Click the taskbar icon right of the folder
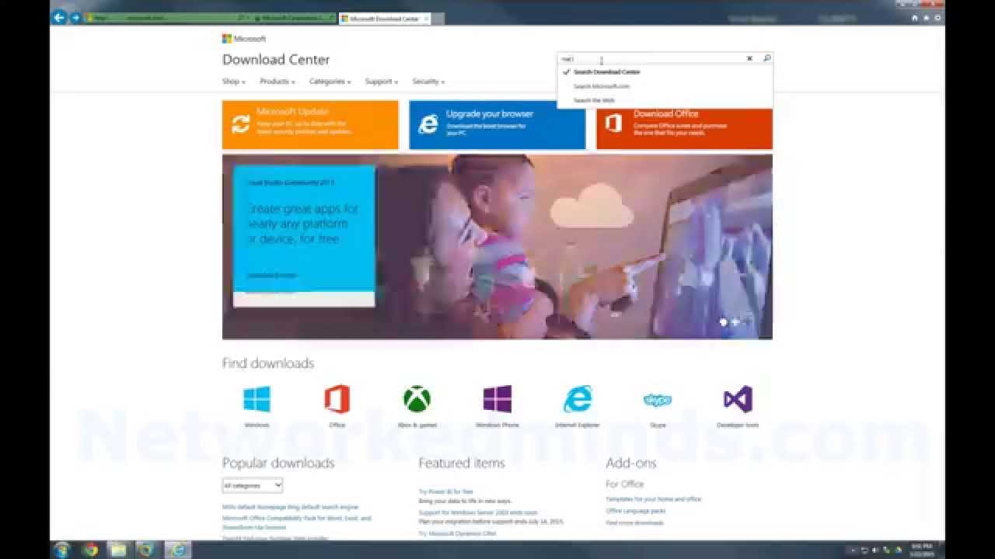Image resolution: width=995 pixels, height=559 pixels. coord(145,550)
